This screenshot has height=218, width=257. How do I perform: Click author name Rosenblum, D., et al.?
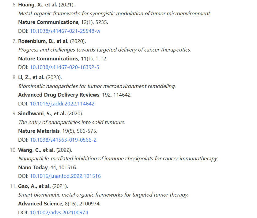tap(43, 41)
